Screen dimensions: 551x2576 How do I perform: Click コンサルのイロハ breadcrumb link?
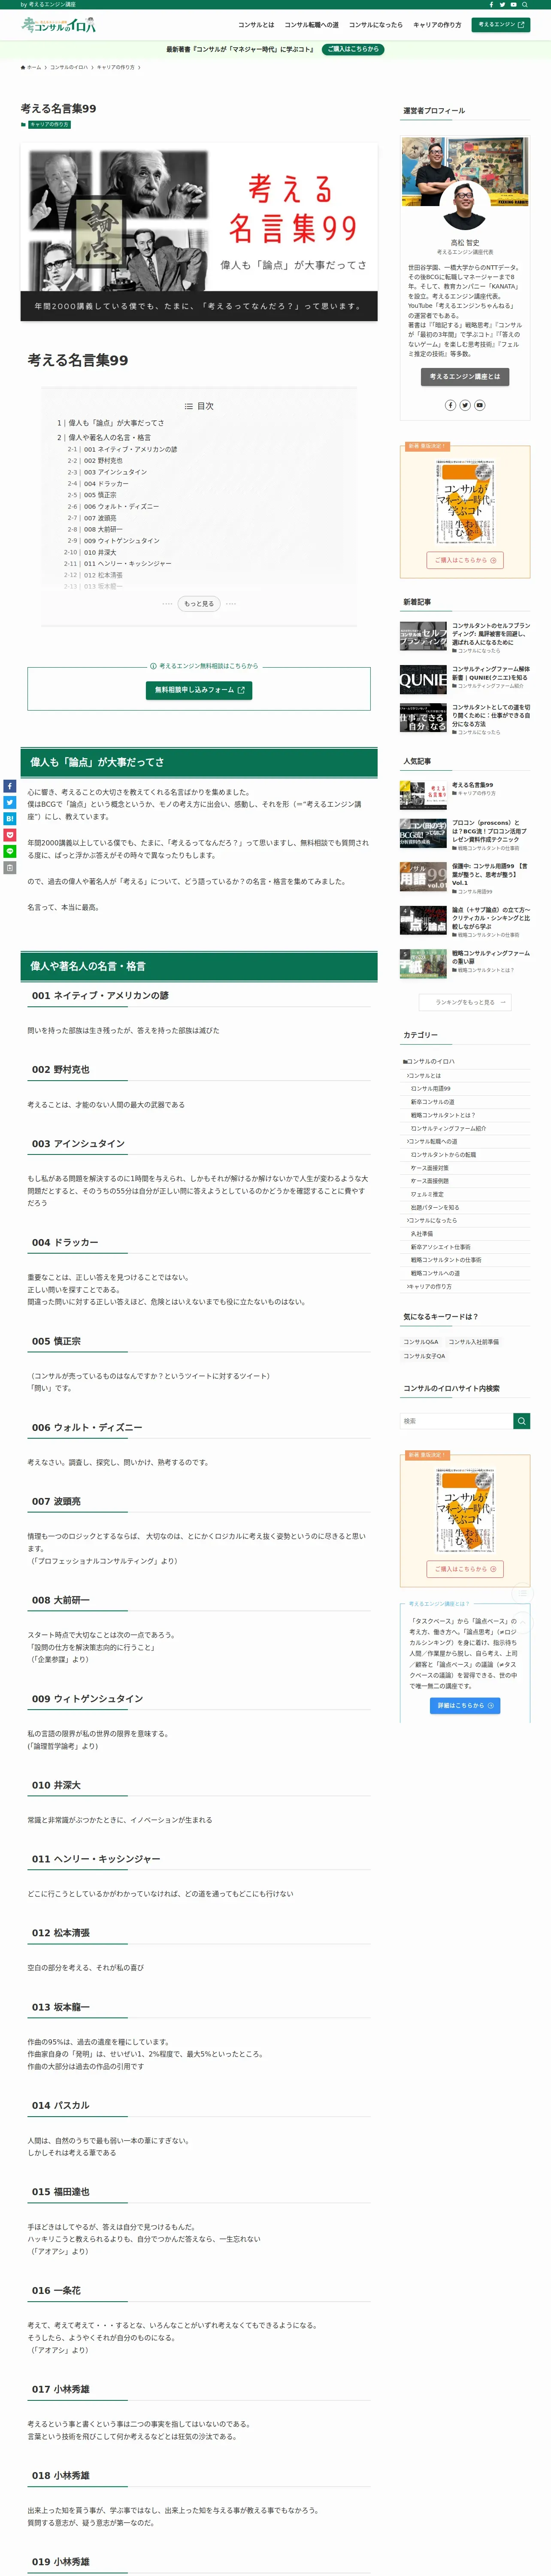pyautogui.click(x=69, y=67)
